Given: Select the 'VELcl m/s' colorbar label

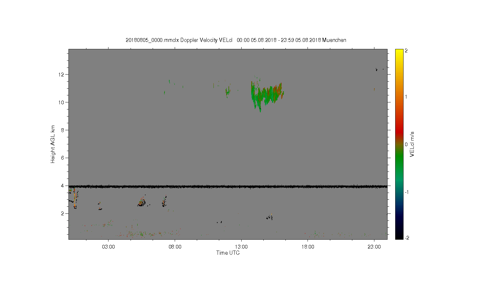Looking at the screenshot, I should [412, 144].
